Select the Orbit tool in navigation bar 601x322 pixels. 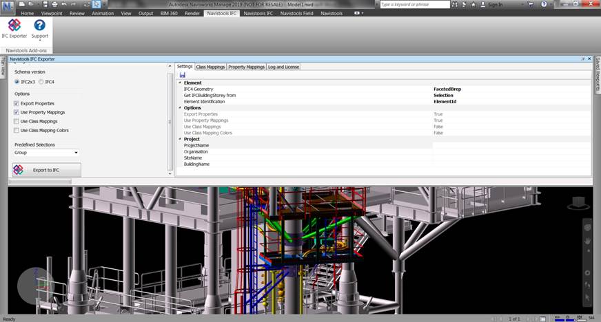coord(588,272)
